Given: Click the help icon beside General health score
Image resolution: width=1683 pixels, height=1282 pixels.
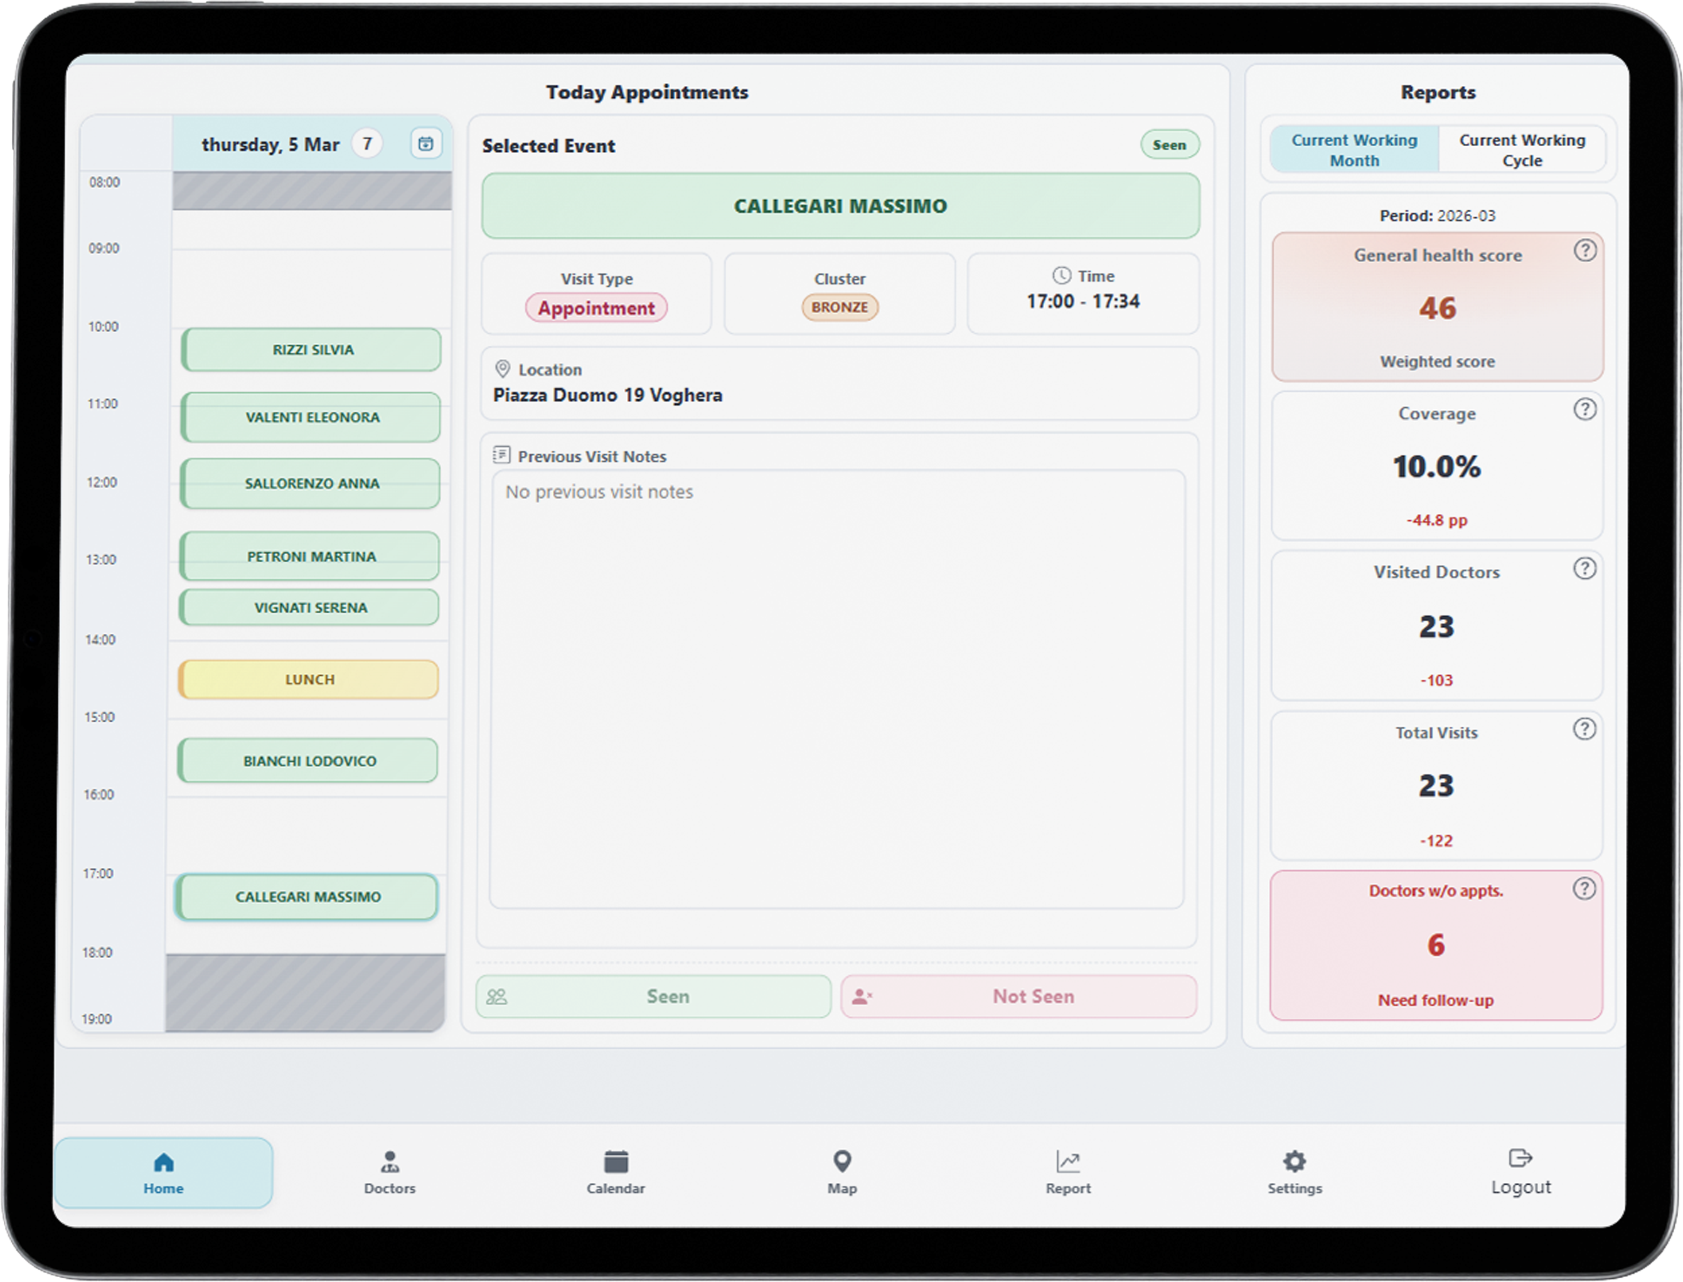Looking at the screenshot, I should point(1585,250).
